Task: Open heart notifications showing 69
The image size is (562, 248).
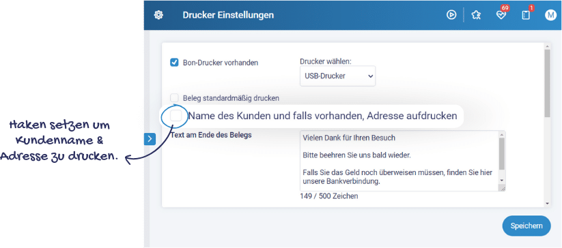Action: coord(501,14)
